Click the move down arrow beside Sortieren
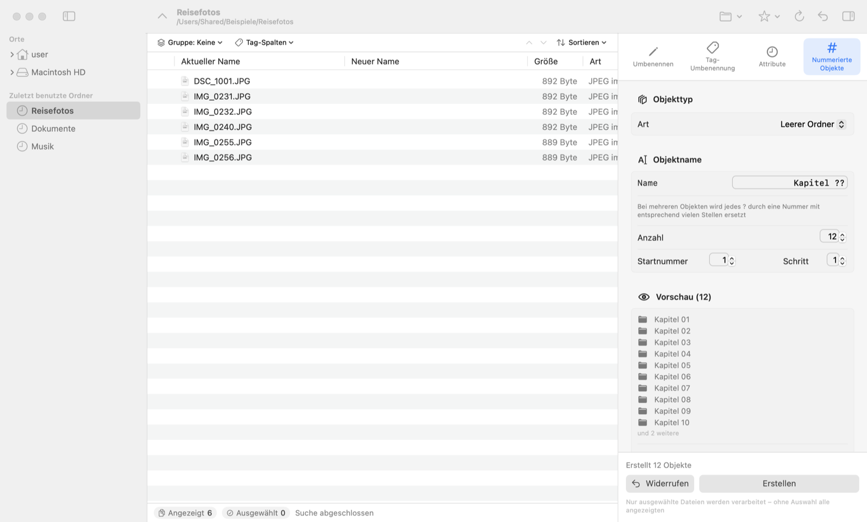Image resolution: width=867 pixels, height=522 pixels. pyautogui.click(x=544, y=42)
